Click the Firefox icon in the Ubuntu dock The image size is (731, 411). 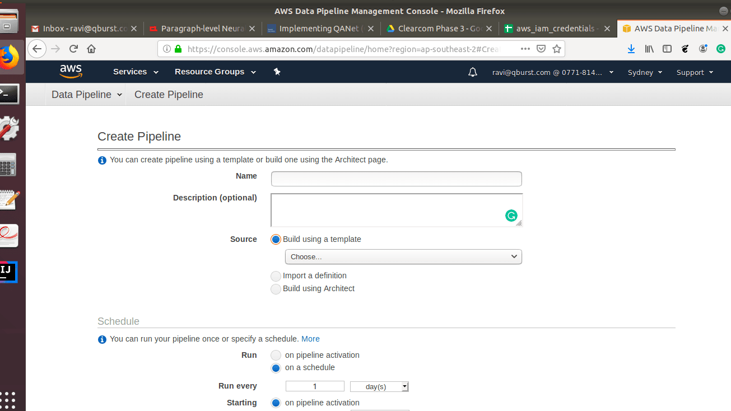pyautogui.click(x=10, y=58)
